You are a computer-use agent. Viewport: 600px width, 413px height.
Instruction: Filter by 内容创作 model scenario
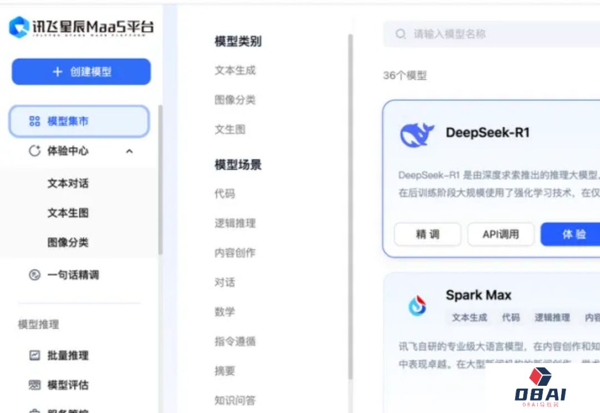pos(235,253)
